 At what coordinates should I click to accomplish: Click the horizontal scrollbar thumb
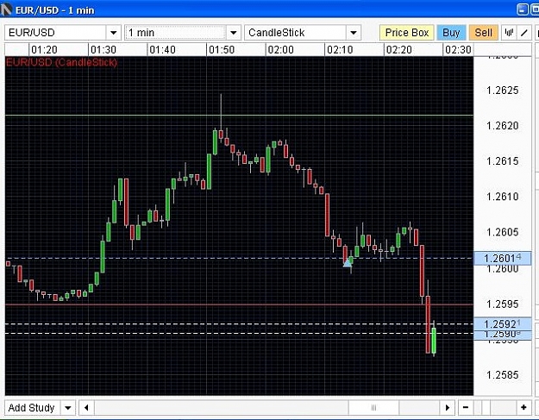(373, 408)
